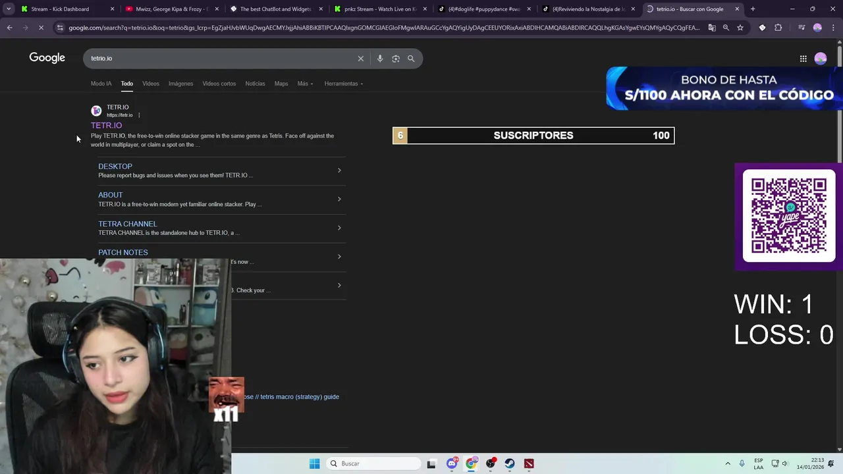Open Discord from the taskbar
Screen dimensions: 843x474
pyautogui.click(x=452, y=463)
